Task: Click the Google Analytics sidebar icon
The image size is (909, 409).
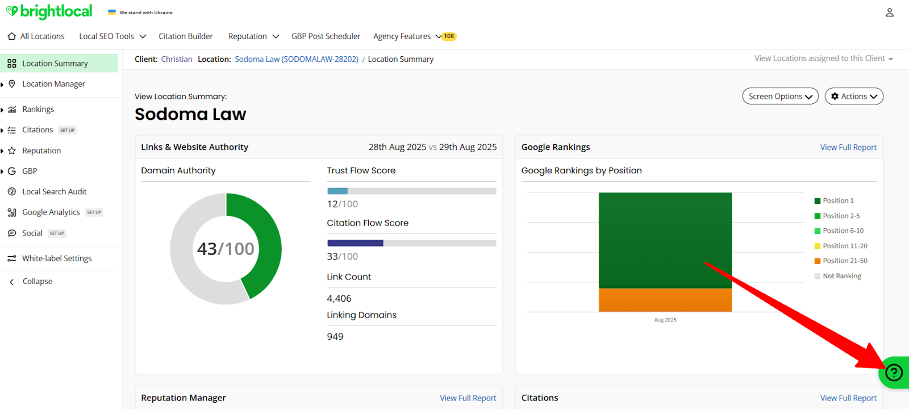Action: (x=12, y=212)
